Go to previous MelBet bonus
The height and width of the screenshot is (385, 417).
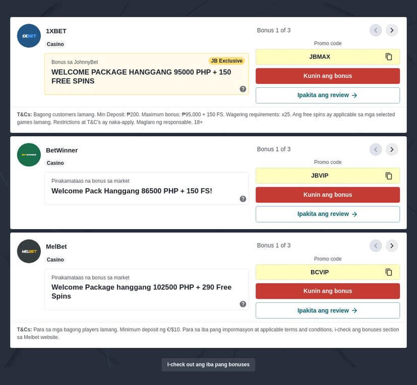[376, 246]
